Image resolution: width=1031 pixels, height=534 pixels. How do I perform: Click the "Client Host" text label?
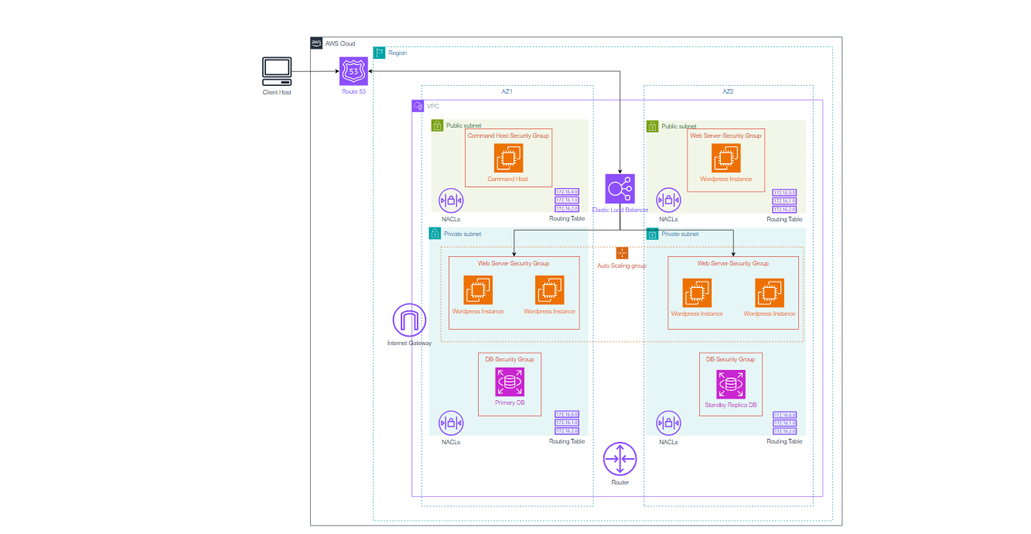277,92
